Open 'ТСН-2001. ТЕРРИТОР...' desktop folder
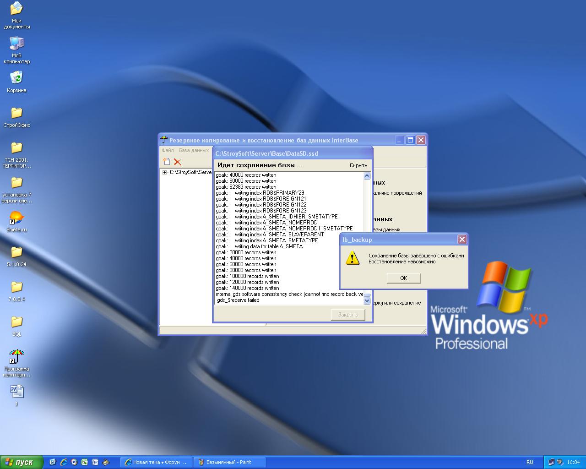 tap(16, 155)
